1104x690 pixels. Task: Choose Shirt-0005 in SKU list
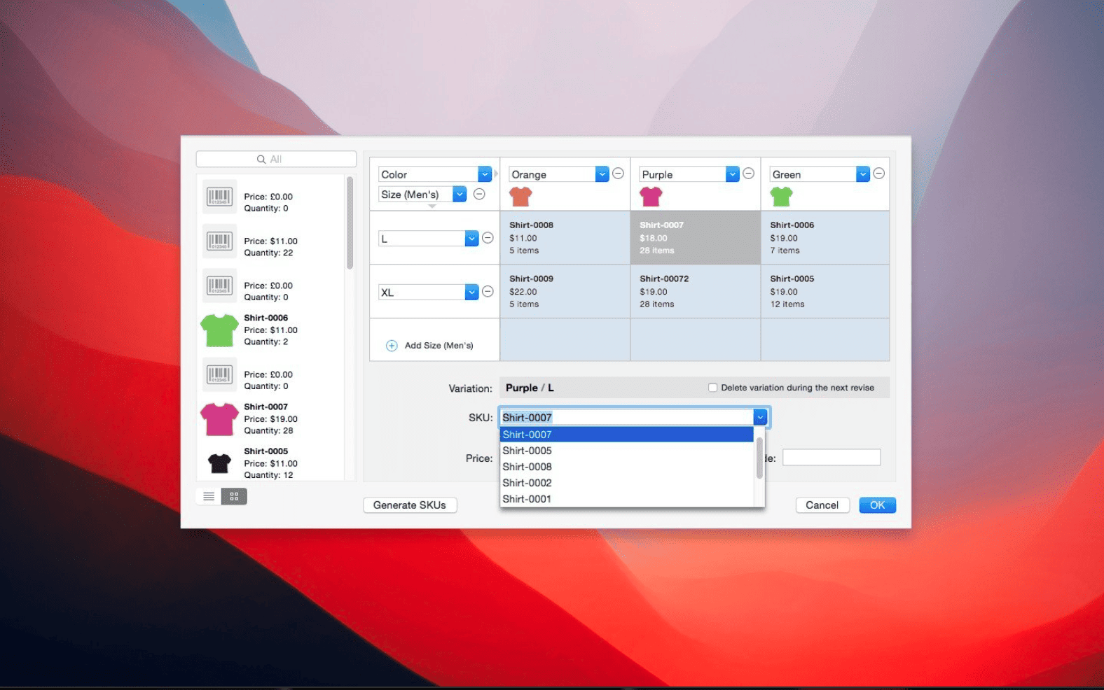tap(626, 451)
